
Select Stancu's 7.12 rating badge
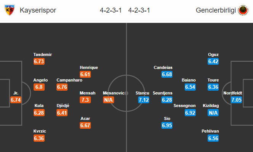point(143,100)
